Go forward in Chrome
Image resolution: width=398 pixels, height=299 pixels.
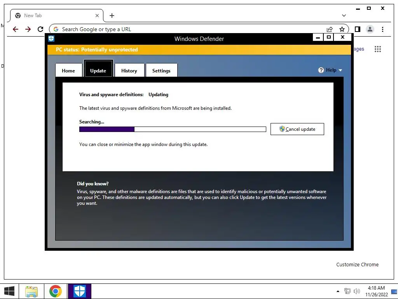28,29
